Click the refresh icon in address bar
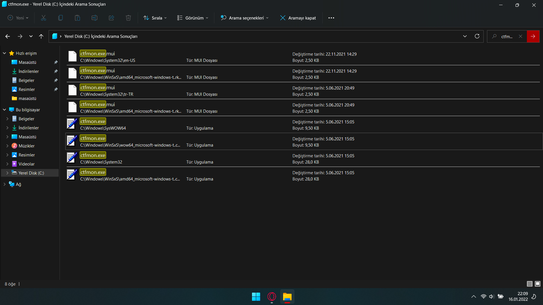 [x=477, y=36]
